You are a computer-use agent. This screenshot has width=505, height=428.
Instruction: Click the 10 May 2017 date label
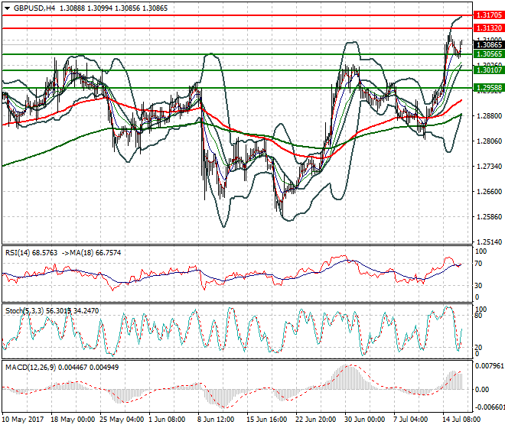pyautogui.click(x=23, y=420)
